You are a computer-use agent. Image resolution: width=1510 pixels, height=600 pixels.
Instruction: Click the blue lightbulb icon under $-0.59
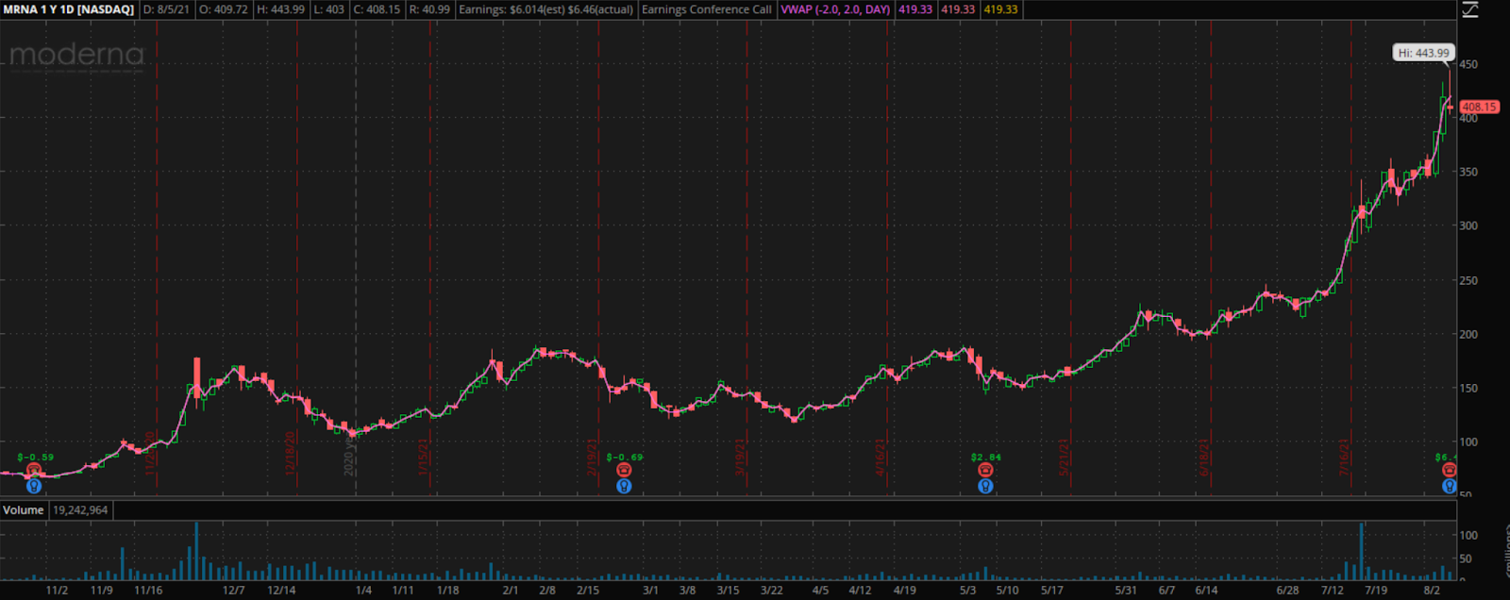coord(34,486)
